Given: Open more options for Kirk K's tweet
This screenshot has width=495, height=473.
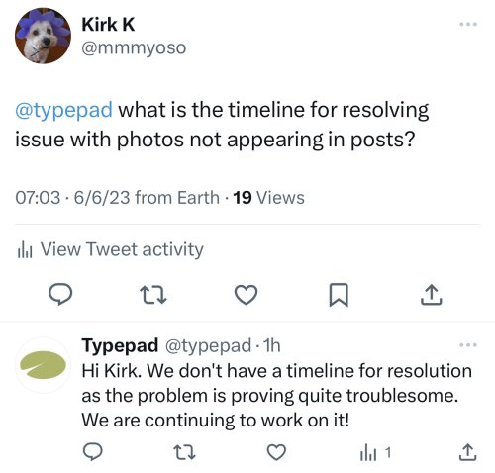Looking at the screenshot, I should pos(468,24).
